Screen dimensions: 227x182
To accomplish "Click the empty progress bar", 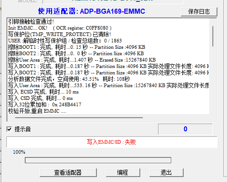I will point(98,160).
